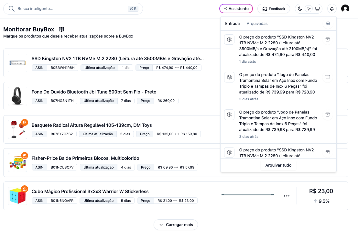This screenshot has height=241, width=358.
Task: Archive the partially visible SSD Kingston notification at the bottom of the list
Action: (x=328, y=152)
